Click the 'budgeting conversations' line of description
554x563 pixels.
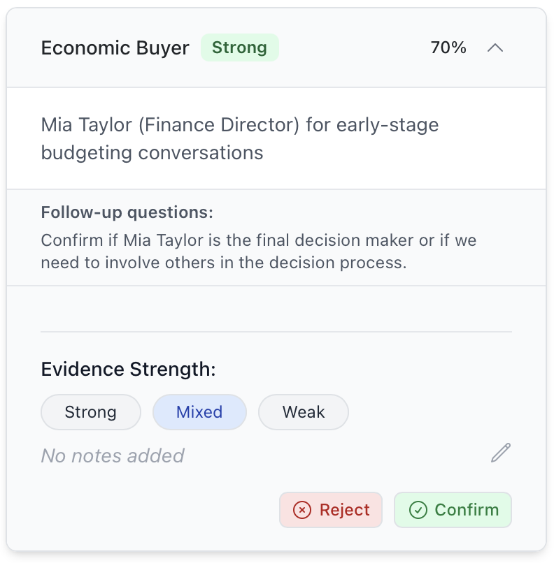click(x=152, y=153)
